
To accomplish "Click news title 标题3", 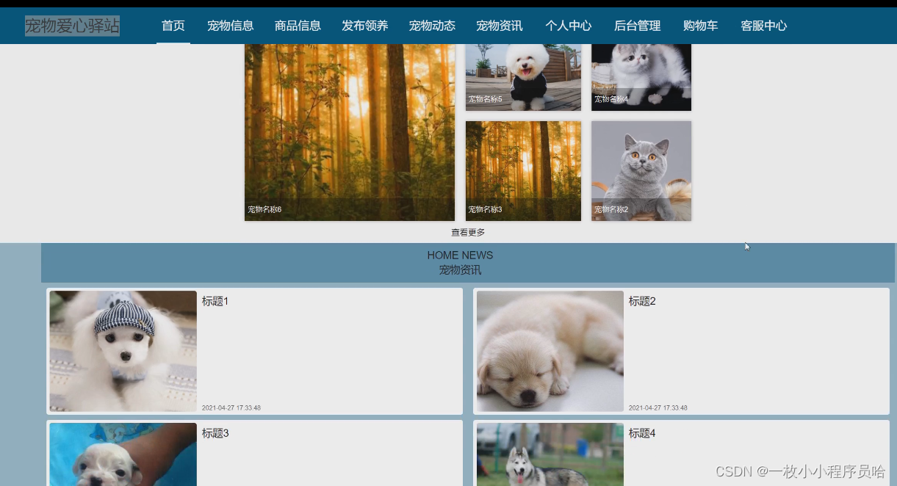I will tap(215, 433).
